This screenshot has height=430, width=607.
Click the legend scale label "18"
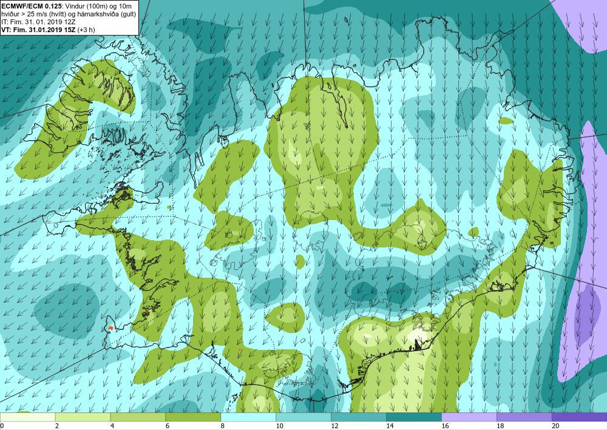[x=500, y=426]
